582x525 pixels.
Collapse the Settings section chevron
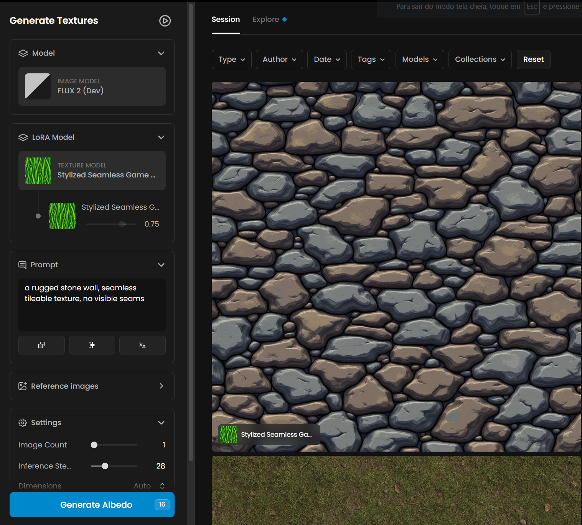coord(161,422)
